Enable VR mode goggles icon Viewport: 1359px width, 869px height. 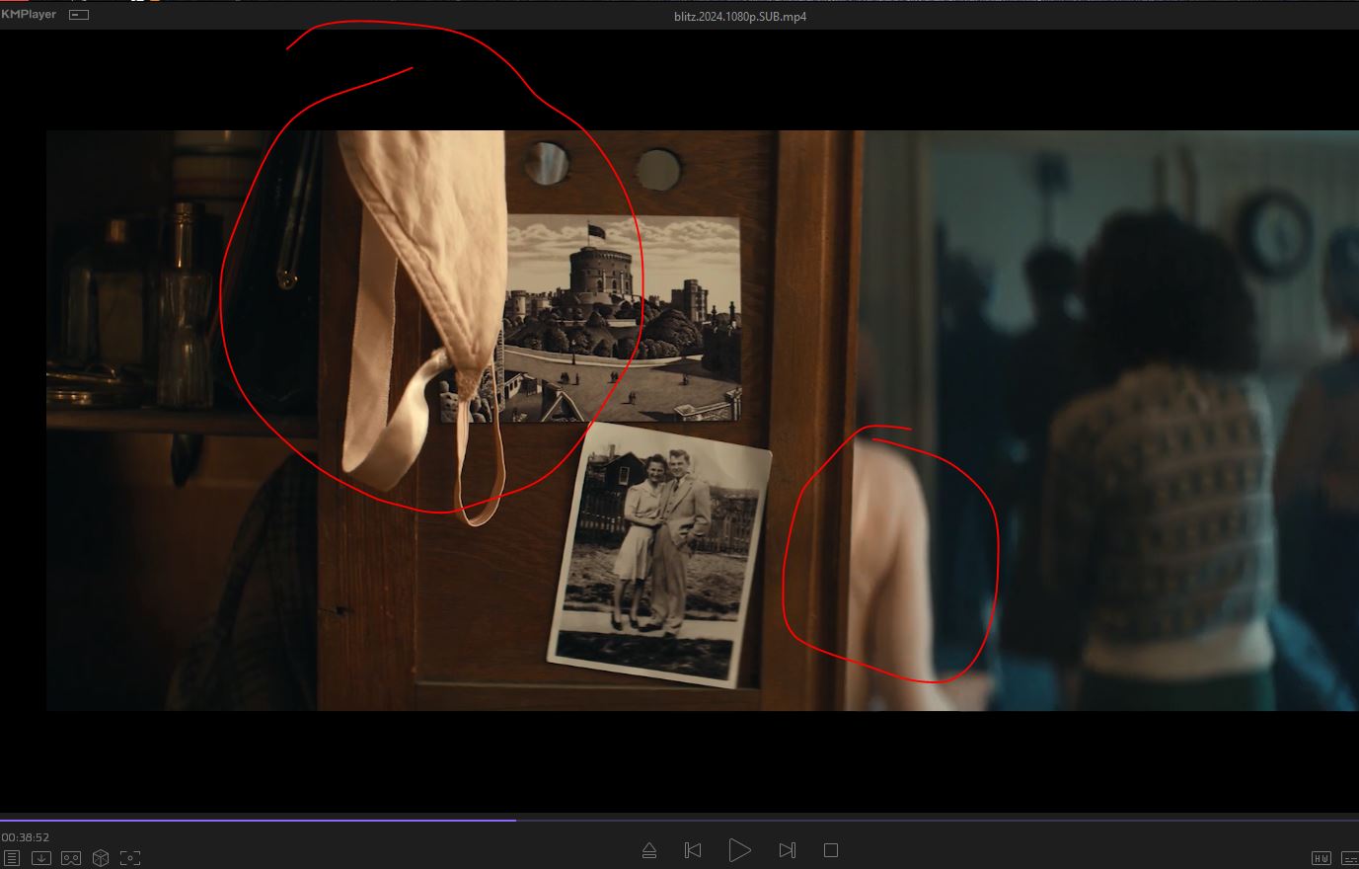tap(71, 858)
